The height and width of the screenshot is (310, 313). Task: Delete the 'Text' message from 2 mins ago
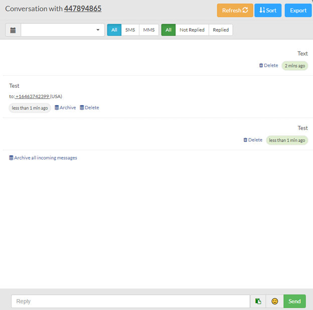click(268, 66)
